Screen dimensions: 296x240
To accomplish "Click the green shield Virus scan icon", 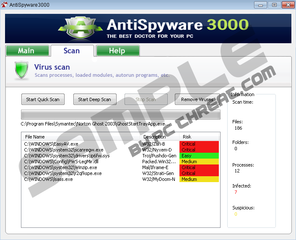I will 21,70.
